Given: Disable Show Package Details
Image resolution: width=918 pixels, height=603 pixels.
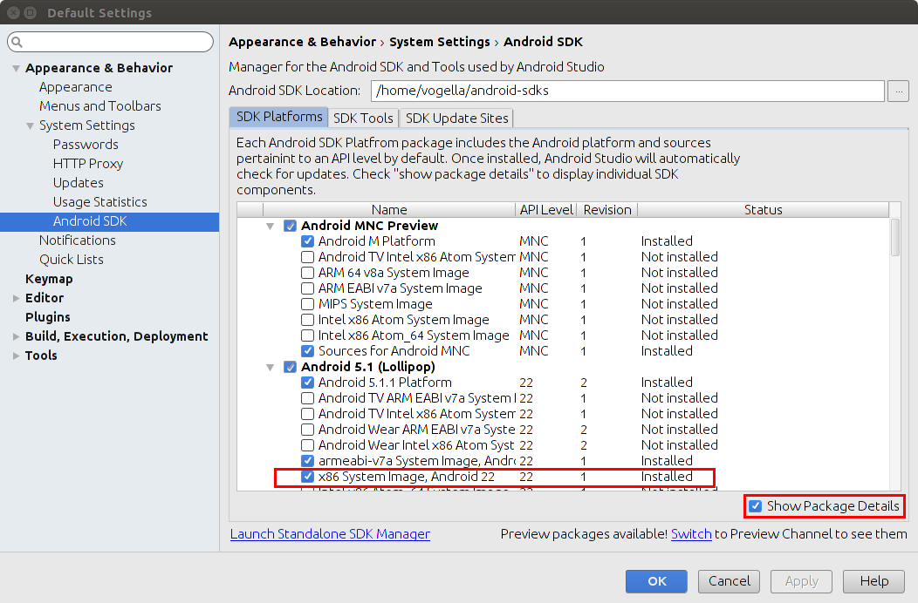Looking at the screenshot, I should click(755, 506).
